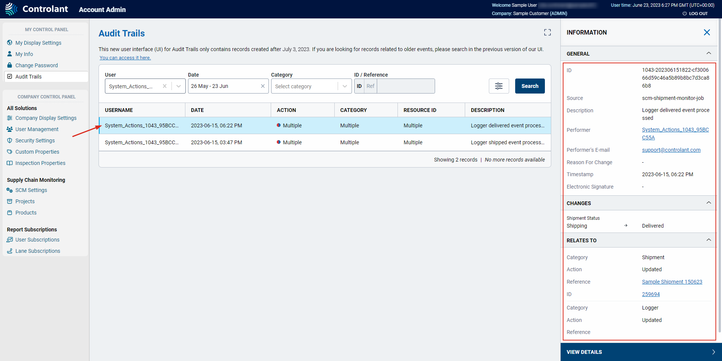Open Company Display Settings sidebar item
The height and width of the screenshot is (361, 722).
46,118
